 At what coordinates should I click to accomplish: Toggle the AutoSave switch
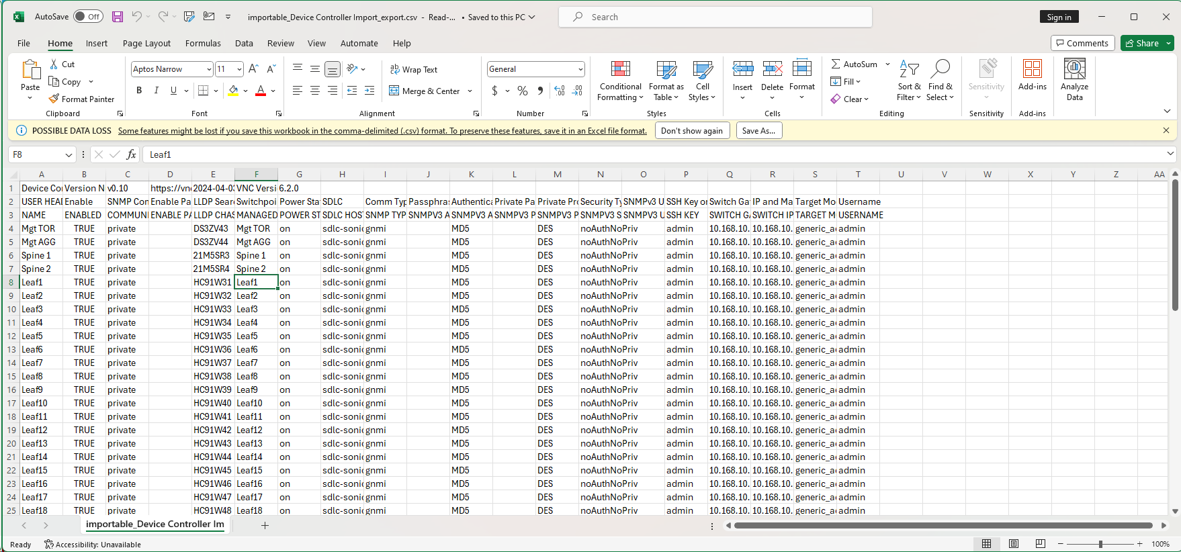(88, 17)
